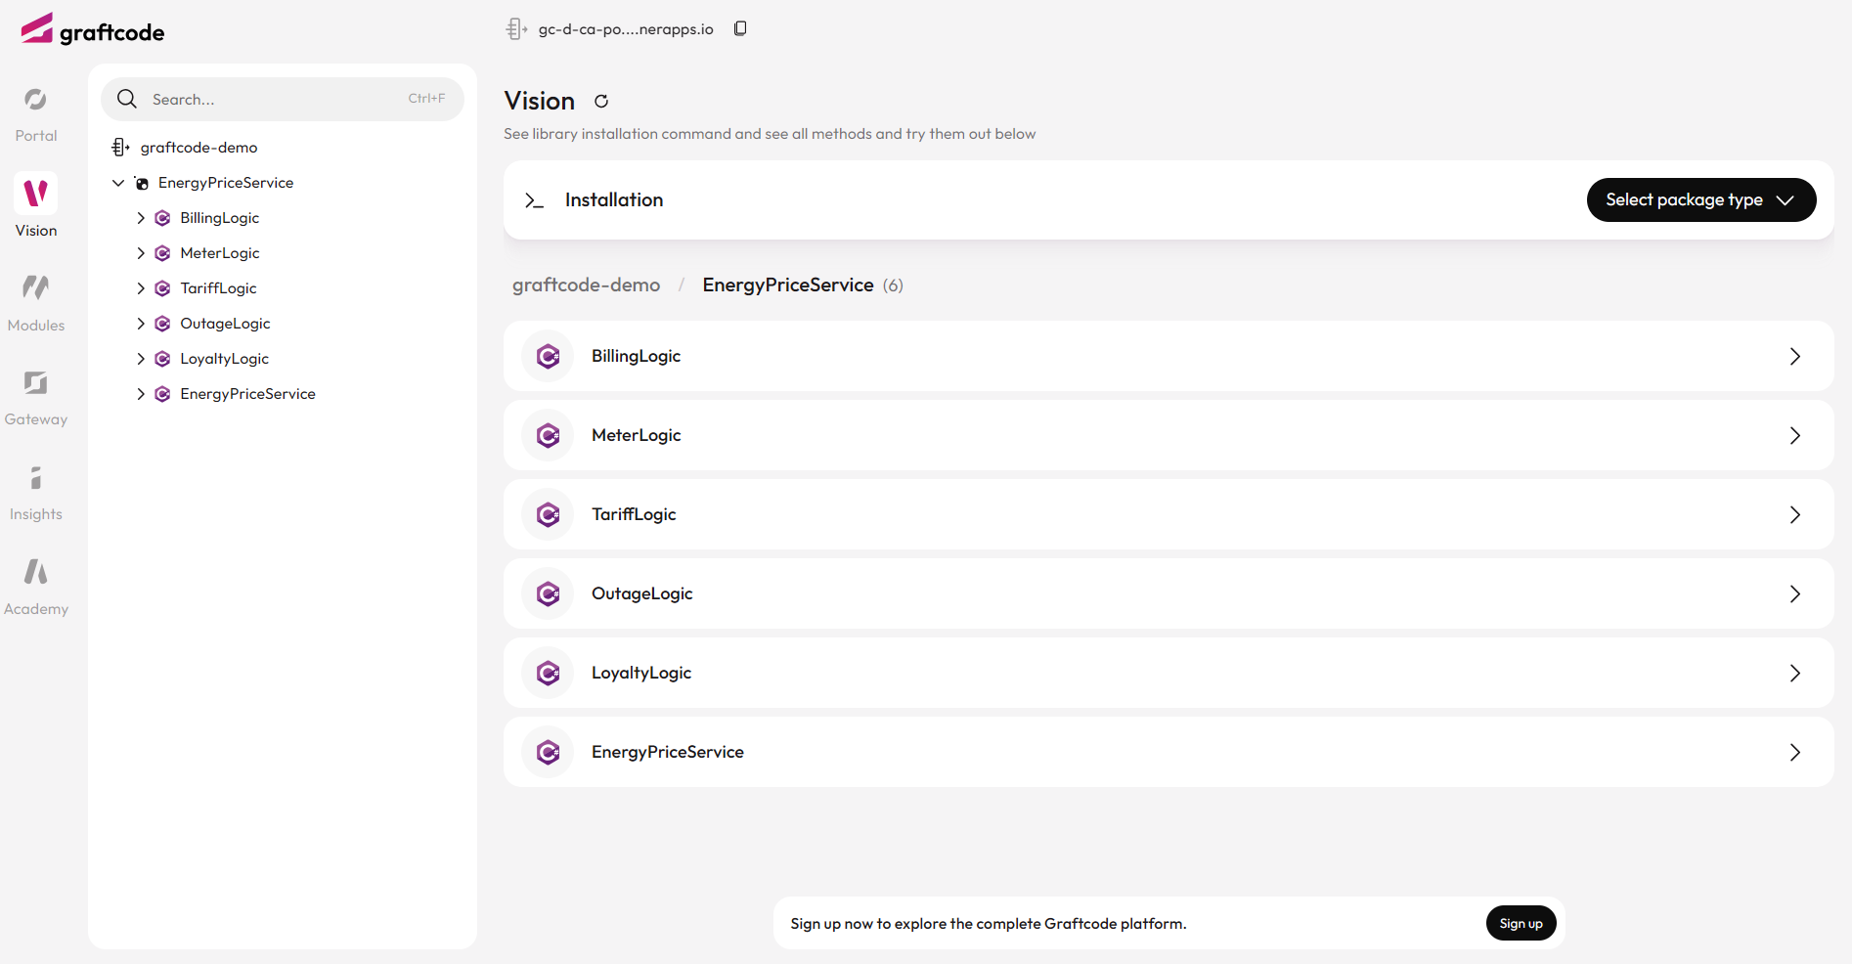The width and height of the screenshot is (1852, 964).
Task: Click the MeterLogic class icon in the tree
Action: (163, 253)
